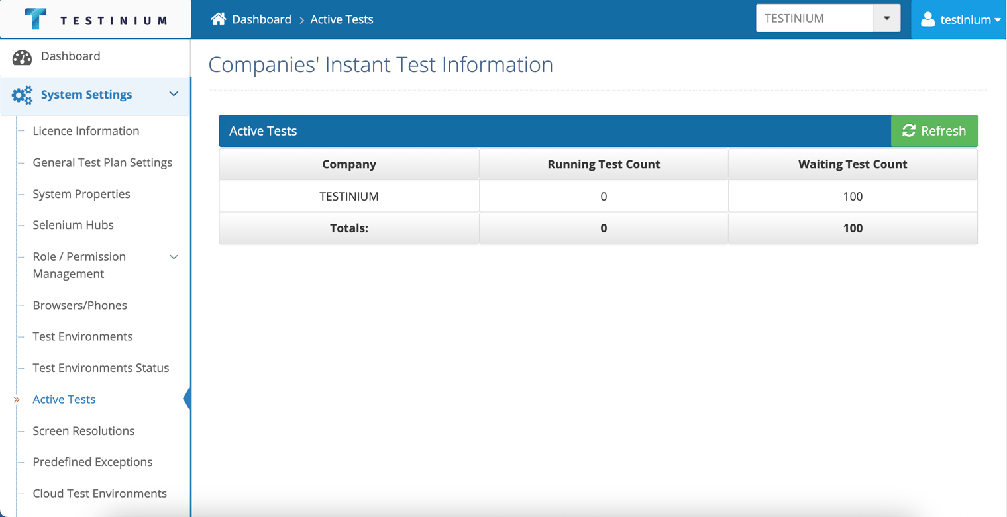Click TESTINIUM waiting count 100 cell
Viewport: 1007px width, 517px height.
[853, 196]
